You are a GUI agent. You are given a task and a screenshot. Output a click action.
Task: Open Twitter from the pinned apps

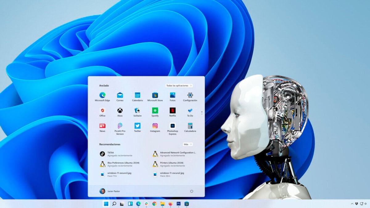coord(137,126)
